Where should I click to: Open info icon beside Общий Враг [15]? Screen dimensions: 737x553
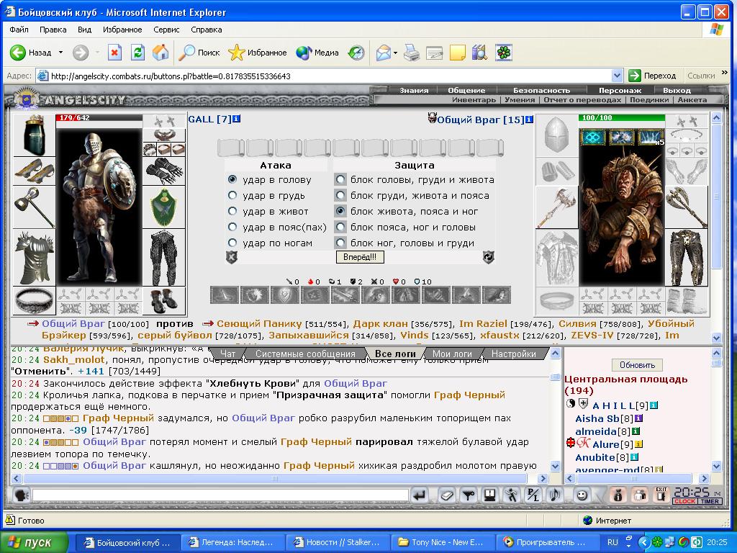pos(529,120)
